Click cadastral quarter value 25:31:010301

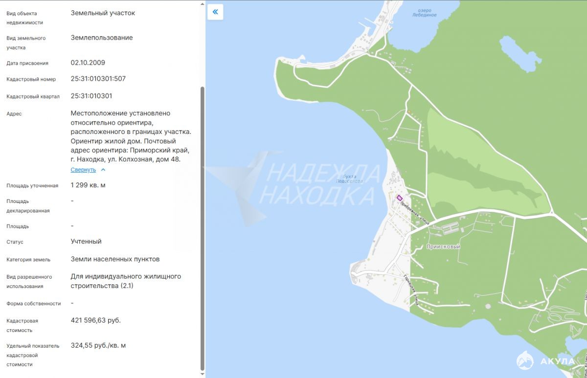(x=91, y=96)
